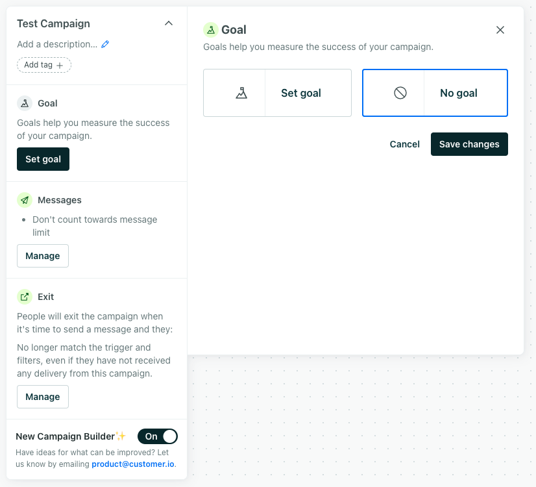This screenshot has height=487, width=536.
Task: Click the Messages paper plane icon
Action: click(25, 200)
